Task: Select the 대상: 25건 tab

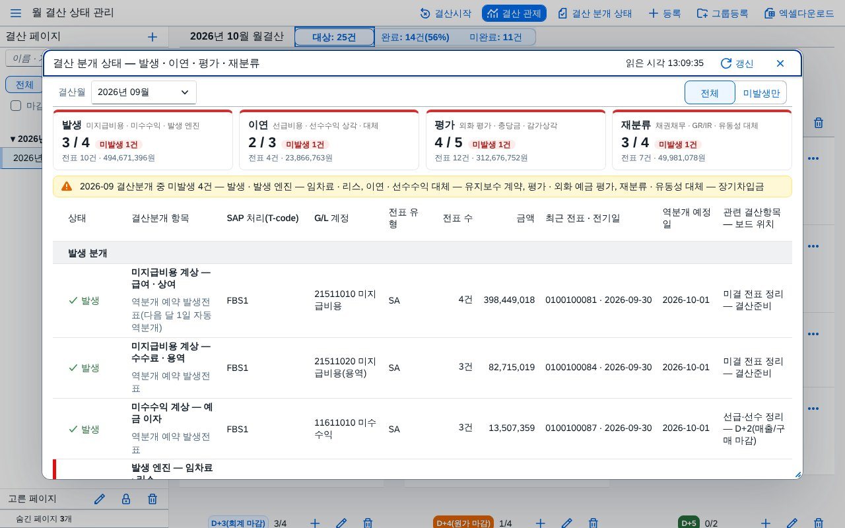Action: tap(334, 37)
